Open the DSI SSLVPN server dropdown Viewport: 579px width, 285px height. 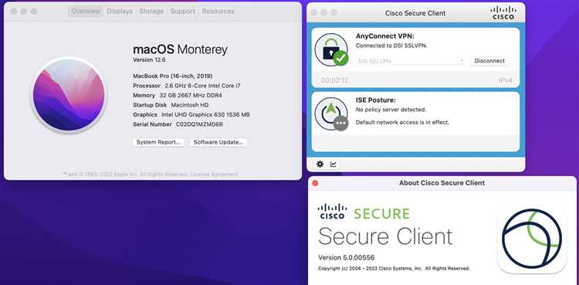point(410,61)
